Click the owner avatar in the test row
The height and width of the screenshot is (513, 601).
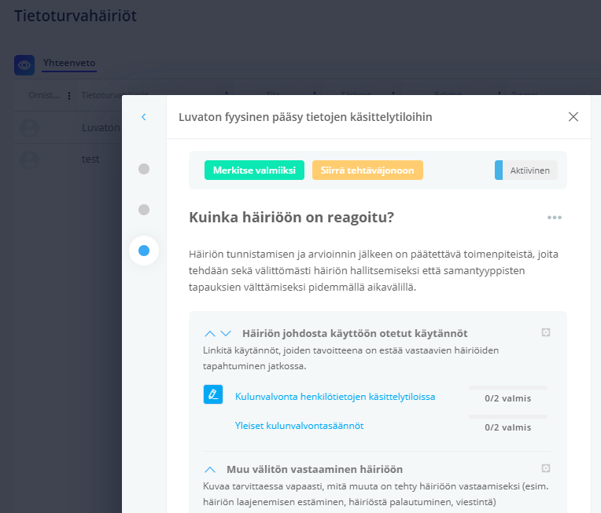tap(30, 159)
